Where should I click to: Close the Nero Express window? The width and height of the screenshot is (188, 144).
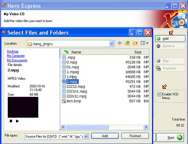click(x=183, y=6)
